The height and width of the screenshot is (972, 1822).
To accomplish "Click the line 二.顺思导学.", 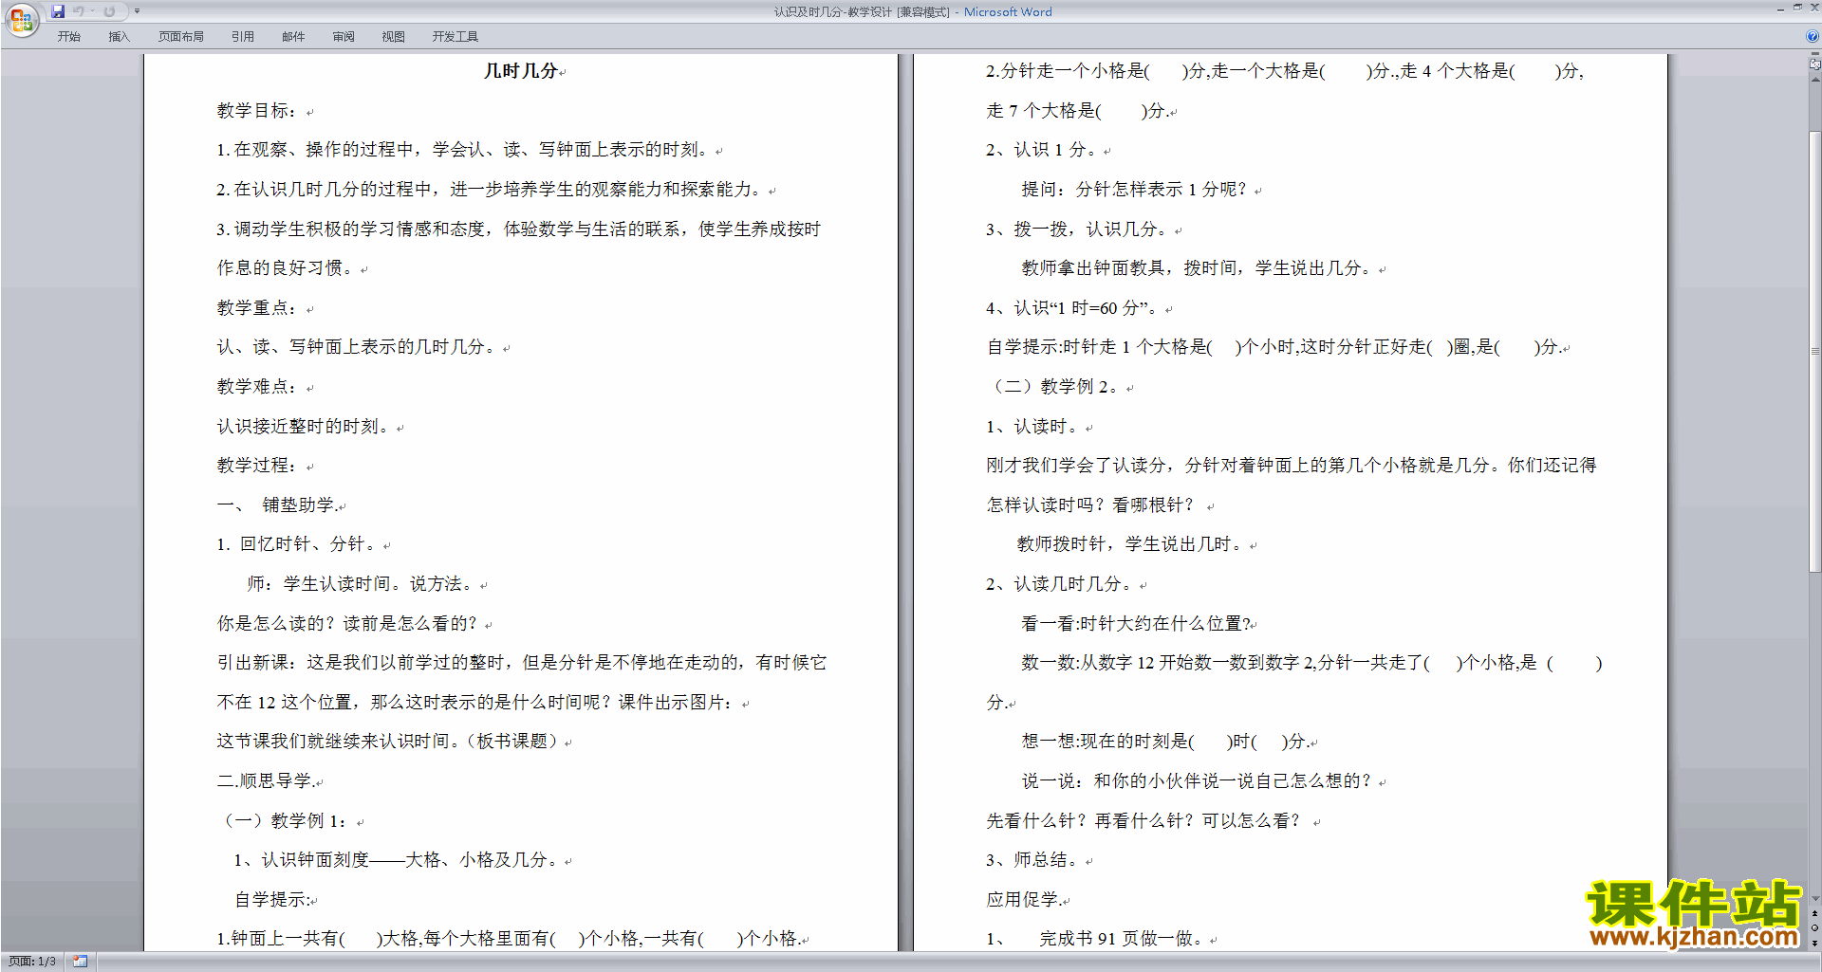I will tap(266, 781).
